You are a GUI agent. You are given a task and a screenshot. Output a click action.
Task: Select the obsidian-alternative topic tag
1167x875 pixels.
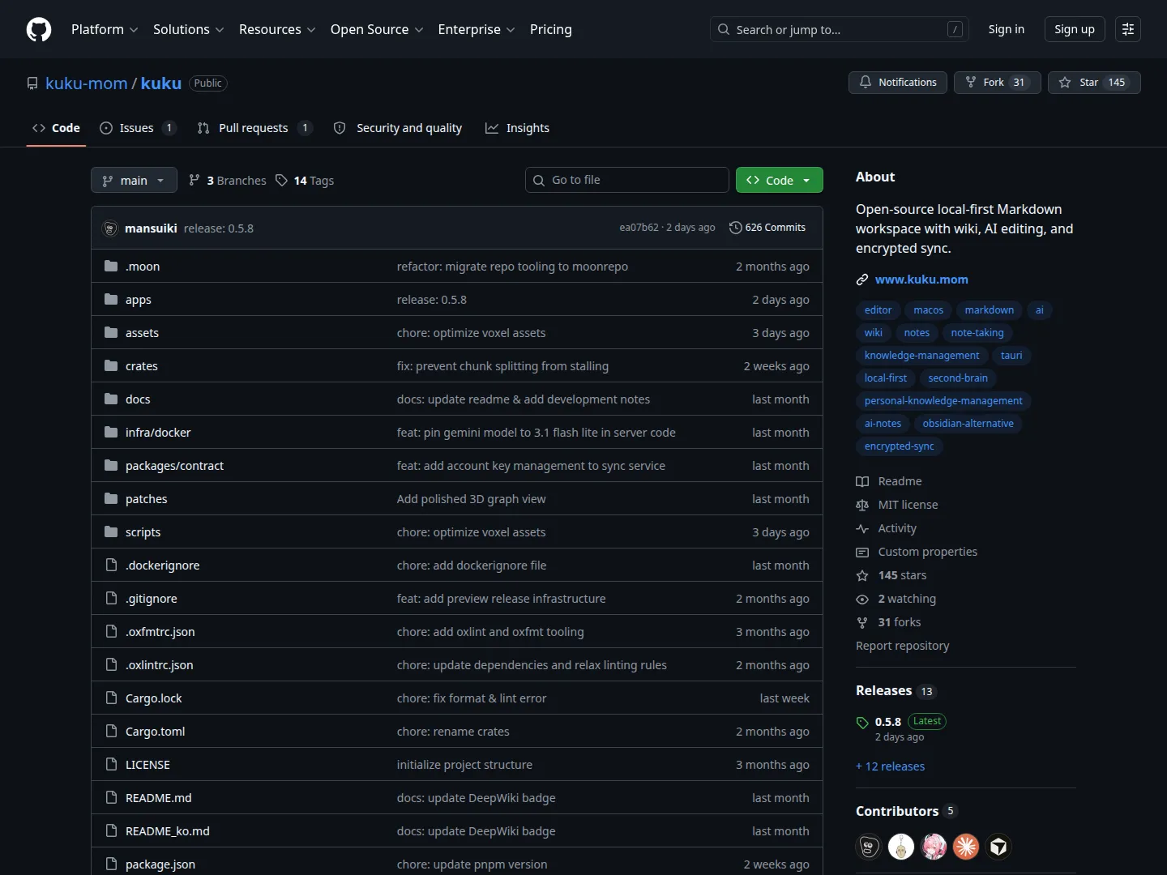[968, 424]
